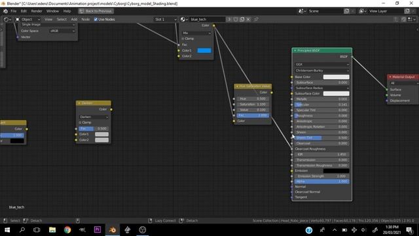Click the Subsurface Color swatch
419x236 pixels.
click(x=336, y=94)
